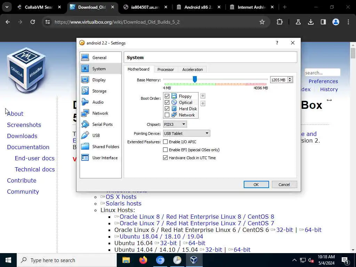Viewport: 356px width, 267px height.
Task: Open the browser extensions puzzle icon
Action: coord(280,22)
